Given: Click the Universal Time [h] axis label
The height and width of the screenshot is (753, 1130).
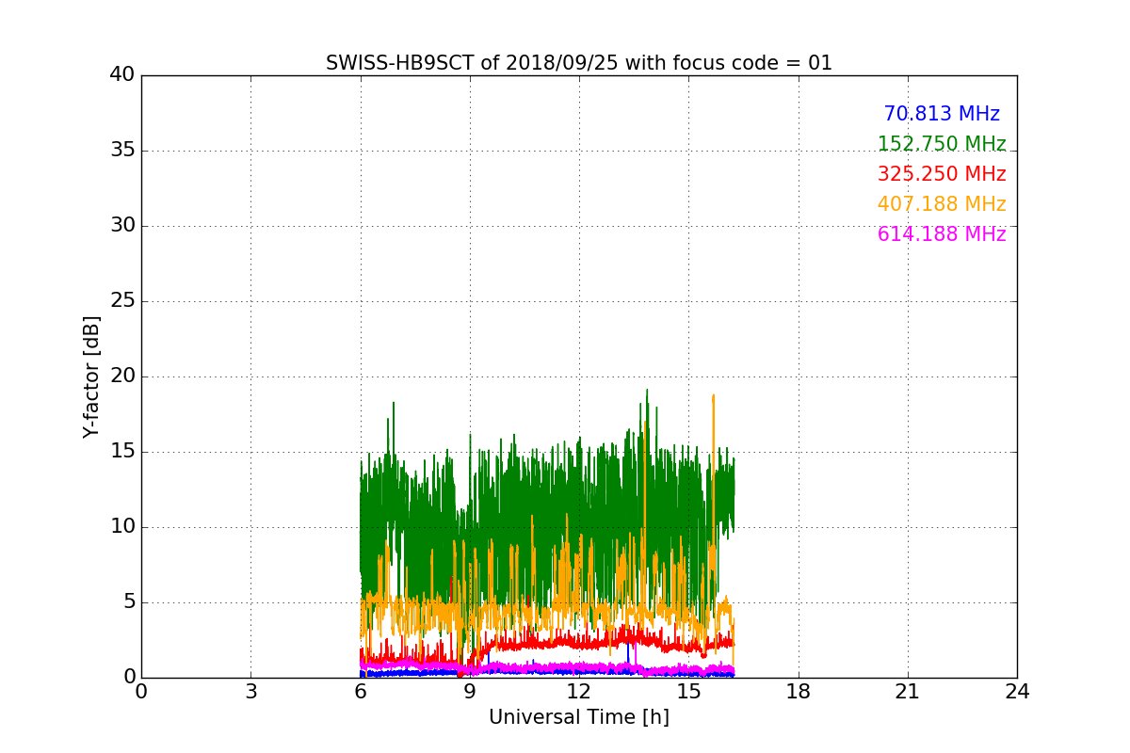Looking at the screenshot, I should pos(579,717).
